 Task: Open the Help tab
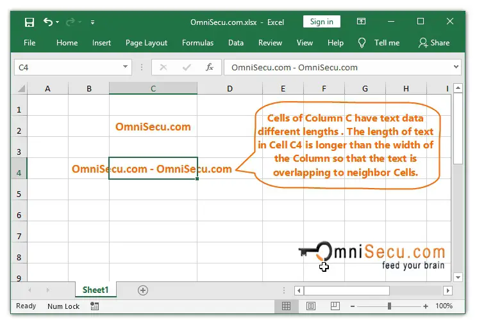click(335, 43)
